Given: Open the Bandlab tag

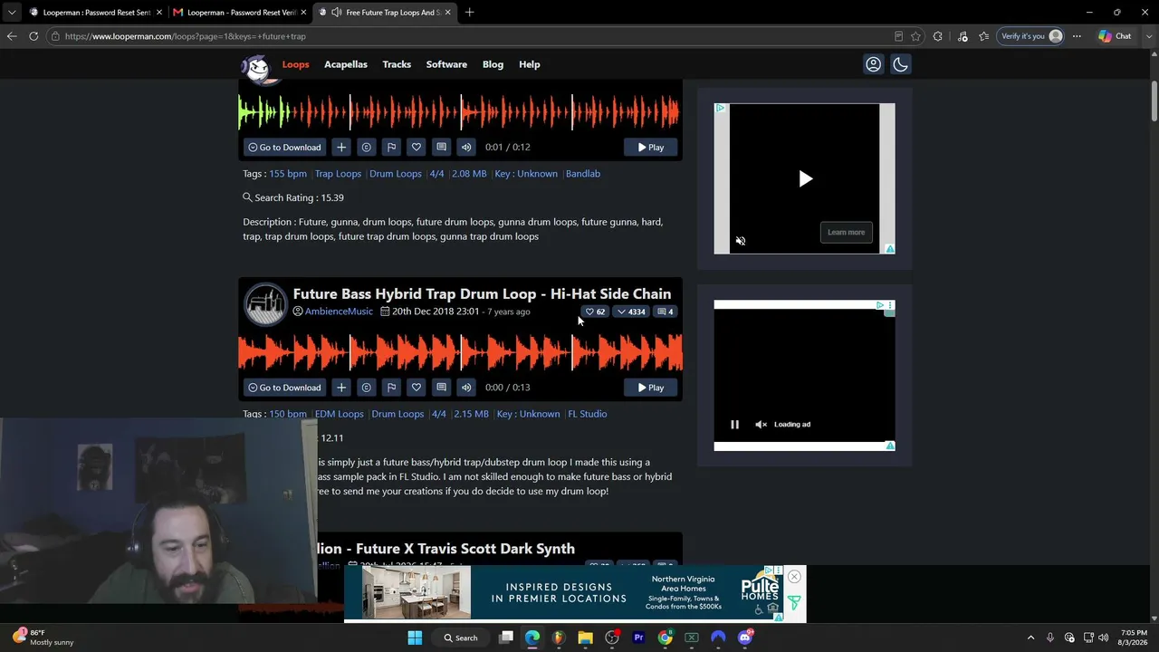Looking at the screenshot, I should [x=583, y=173].
